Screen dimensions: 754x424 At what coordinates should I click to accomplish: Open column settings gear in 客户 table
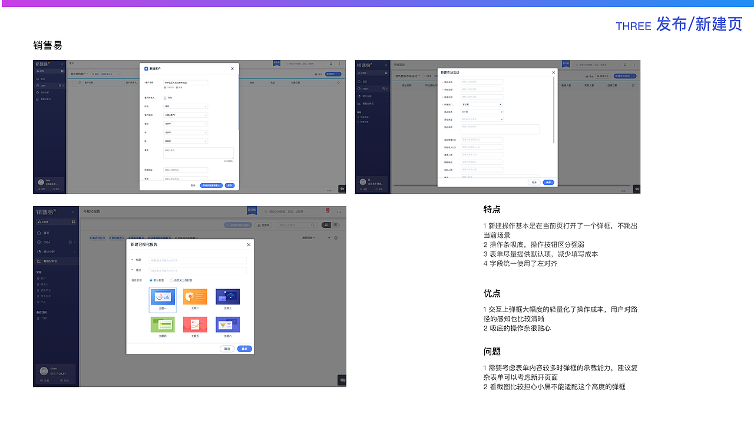[x=338, y=83]
